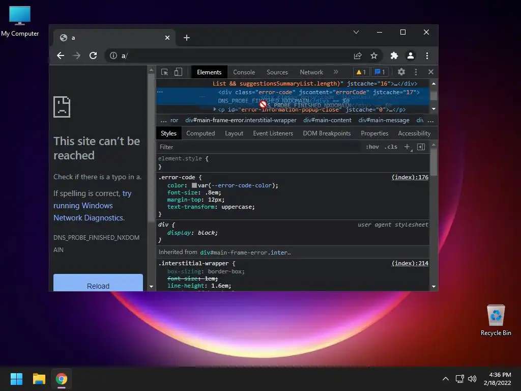
Task: Select the Computed subtab
Action: point(200,133)
